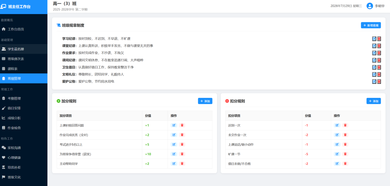390x186 pixels.
Task: Edit the 上课说话/做小动作 deduction item
Action: 337,144
